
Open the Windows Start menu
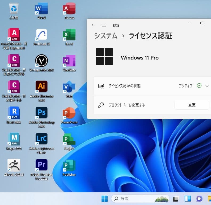[104, 199]
